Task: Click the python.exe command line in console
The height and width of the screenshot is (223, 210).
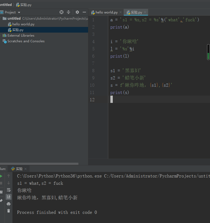Action: tap(113, 176)
